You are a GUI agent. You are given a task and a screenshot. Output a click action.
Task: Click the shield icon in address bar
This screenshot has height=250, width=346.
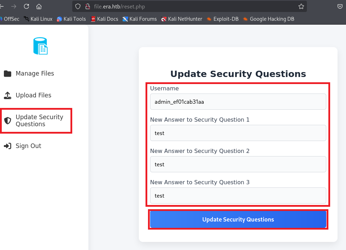(x=78, y=6)
